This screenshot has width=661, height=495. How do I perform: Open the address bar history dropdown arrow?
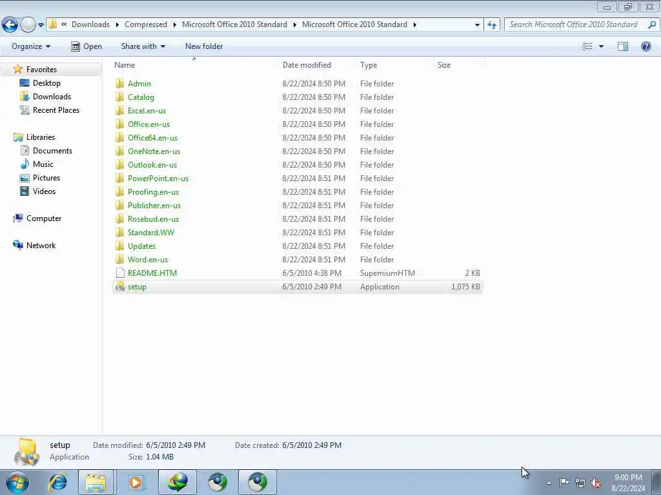coord(477,25)
